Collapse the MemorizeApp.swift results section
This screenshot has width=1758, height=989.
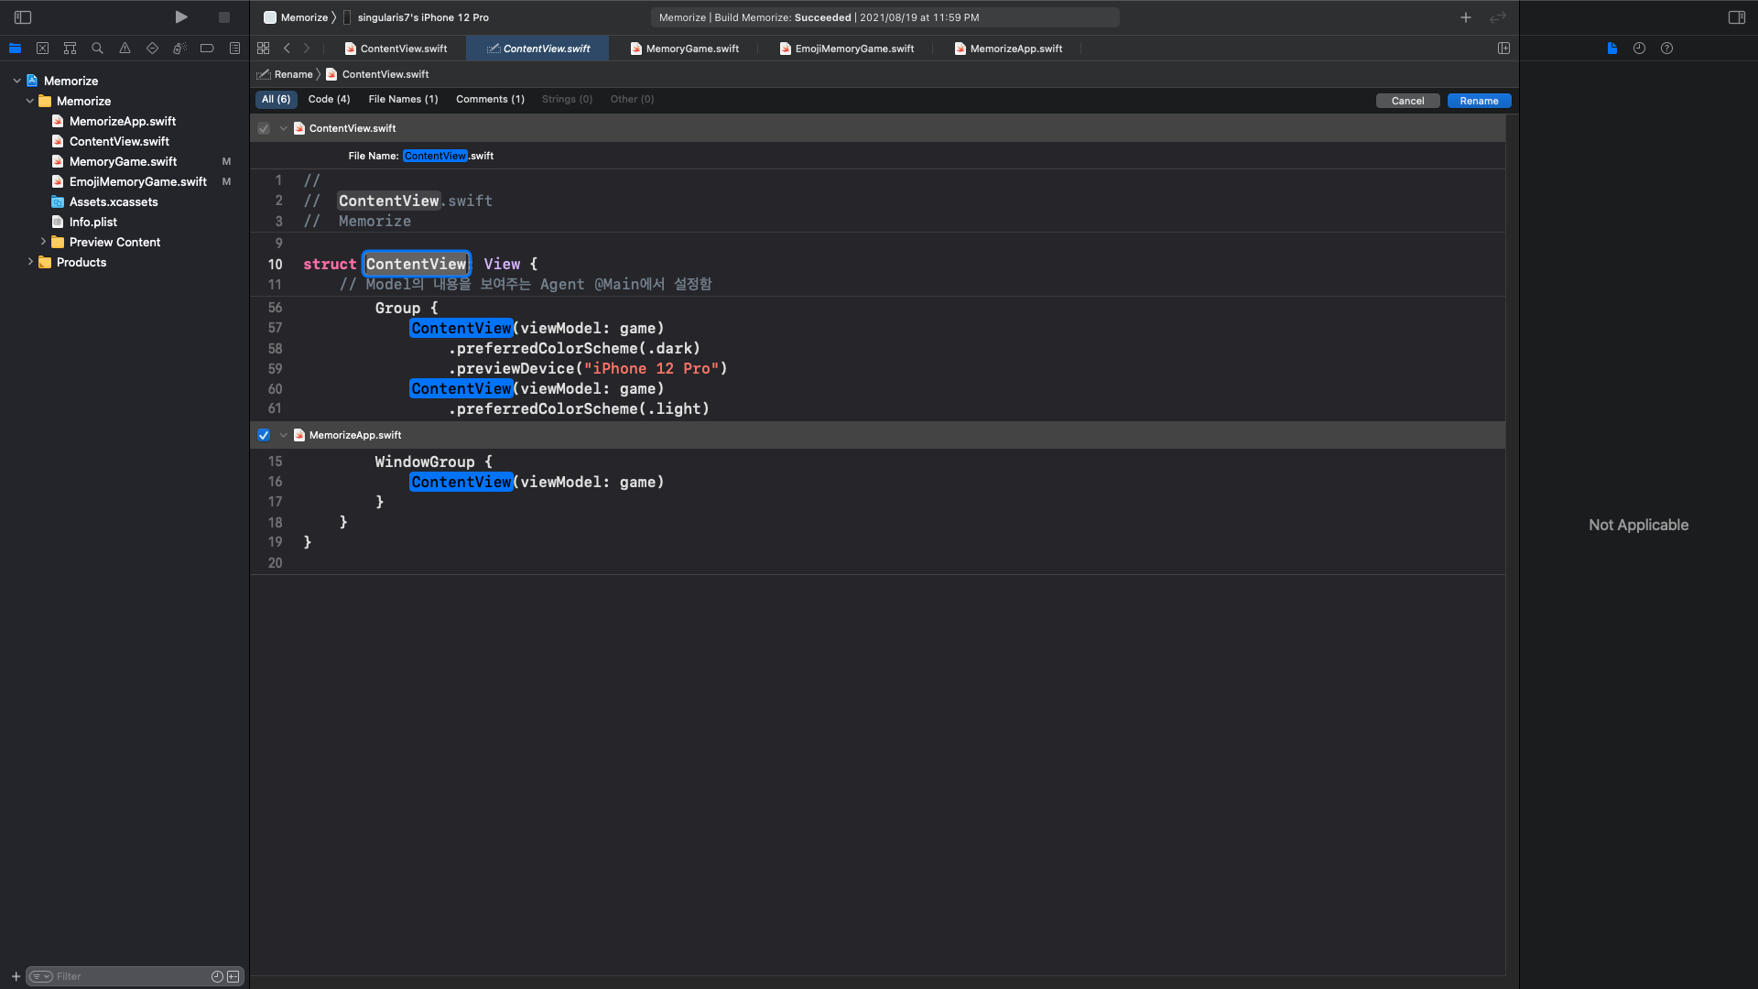[x=283, y=435]
